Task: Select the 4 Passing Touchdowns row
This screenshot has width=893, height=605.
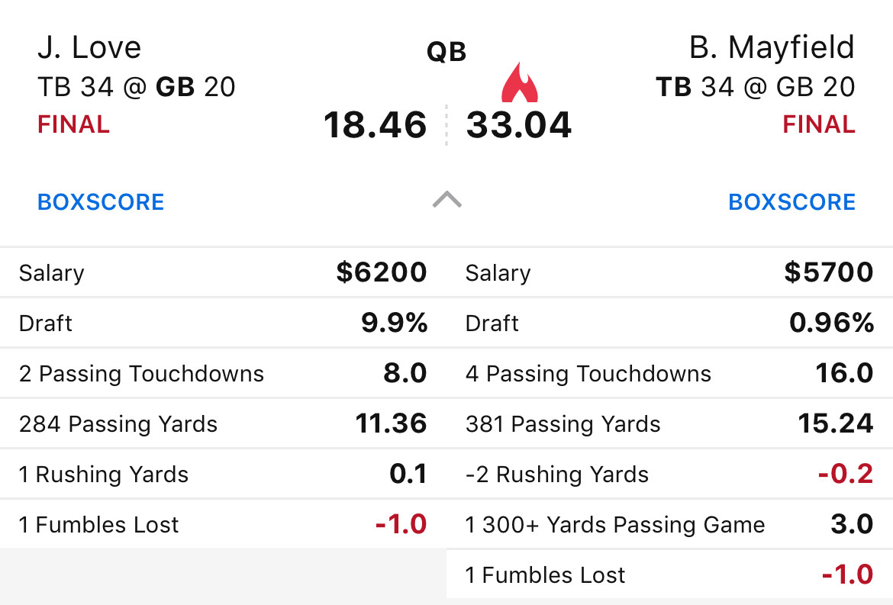Action: (670, 373)
